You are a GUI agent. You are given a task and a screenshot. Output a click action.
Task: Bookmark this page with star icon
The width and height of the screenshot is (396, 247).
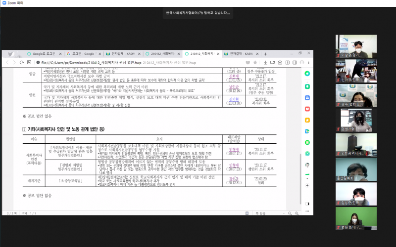tap(255, 62)
